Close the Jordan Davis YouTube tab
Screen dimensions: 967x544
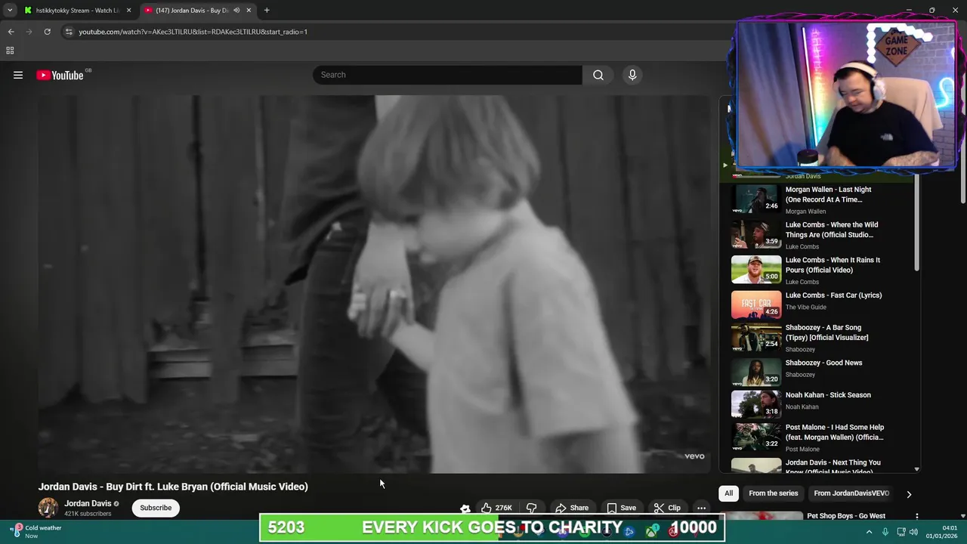pos(249,11)
